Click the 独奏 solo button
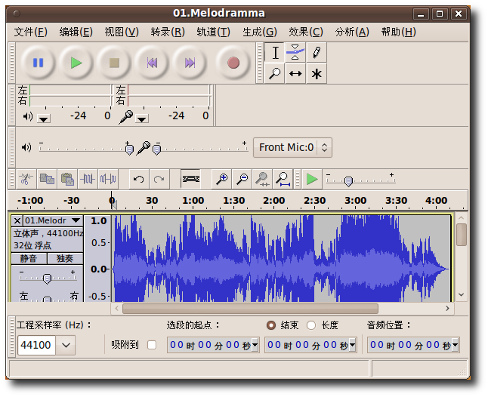This screenshot has height=397, width=488. pyautogui.click(x=65, y=258)
